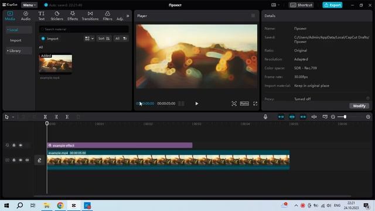The image size is (375, 211).
Task: Click the cover edit pencil button
Action: tap(39, 160)
